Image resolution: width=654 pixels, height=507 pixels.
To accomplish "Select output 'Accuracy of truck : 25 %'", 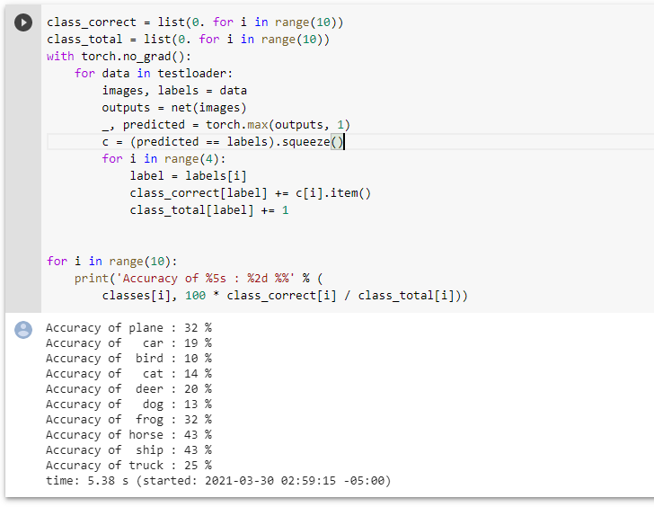I will 128,466.
